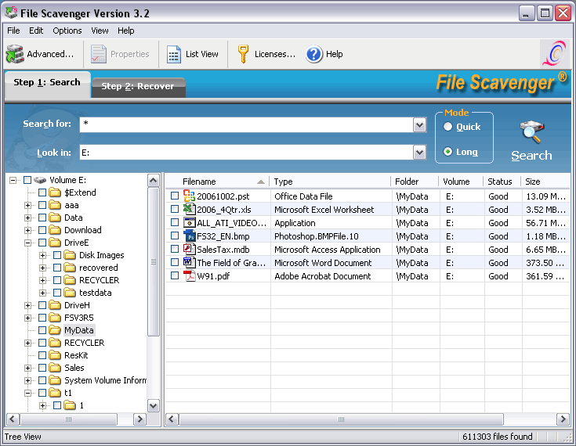
Task: Open the Options menu
Action: point(67,31)
